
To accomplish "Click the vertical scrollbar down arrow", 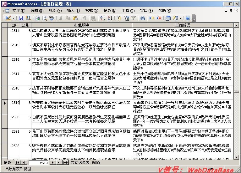I will click(x=236, y=157).
